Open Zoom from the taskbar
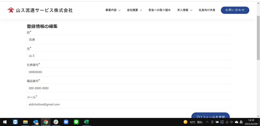 (x=66, y=122)
